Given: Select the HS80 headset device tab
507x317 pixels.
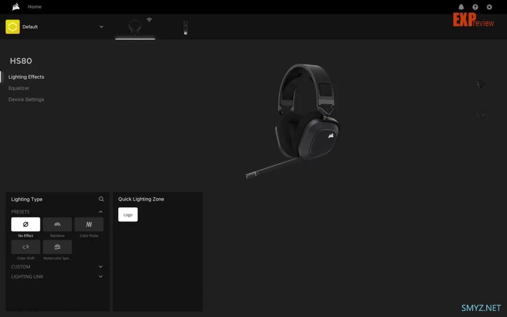Looking at the screenshot, I should coord(135,27).
